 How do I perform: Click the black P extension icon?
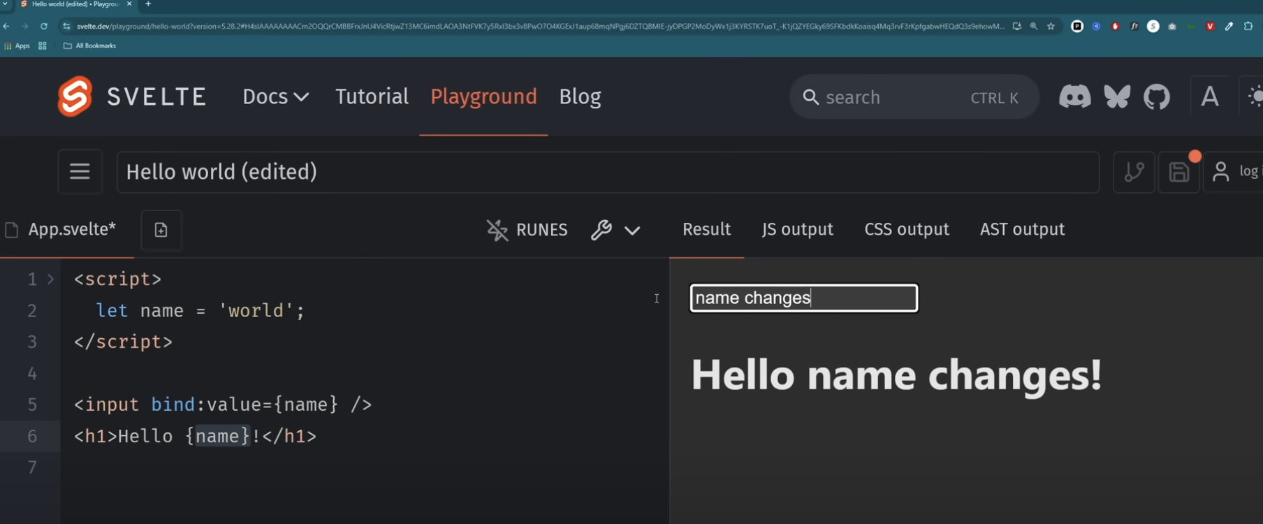(x=1077, y=27)
